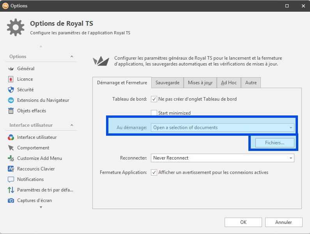
Task: Open the Reconnecter dropdown
Action: 222,158
